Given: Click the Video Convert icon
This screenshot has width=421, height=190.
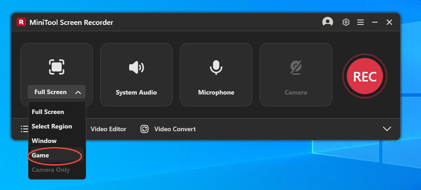Looking at the screenshot, I should coord(145,129).
